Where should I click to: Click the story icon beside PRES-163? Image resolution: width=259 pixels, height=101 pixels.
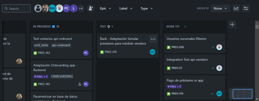35,53
